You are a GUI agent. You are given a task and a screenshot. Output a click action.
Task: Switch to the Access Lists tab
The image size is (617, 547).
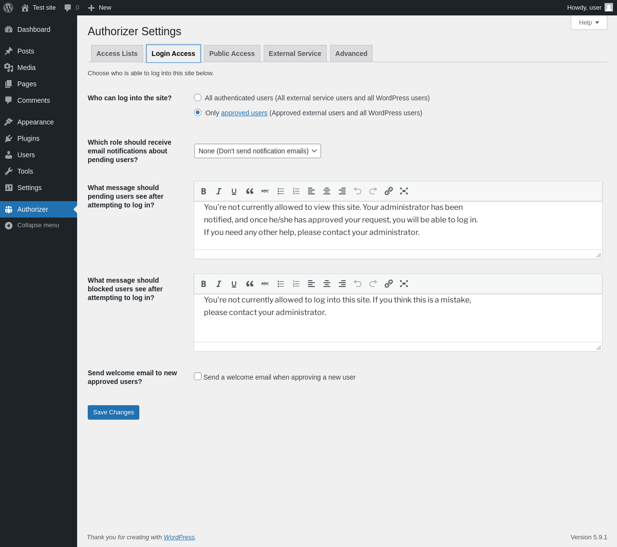pos(117,54)
